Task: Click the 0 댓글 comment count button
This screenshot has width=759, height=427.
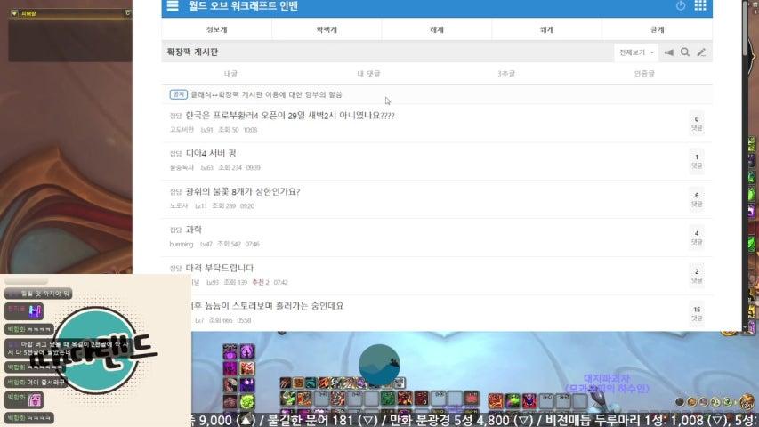Action: pos(697,123)
